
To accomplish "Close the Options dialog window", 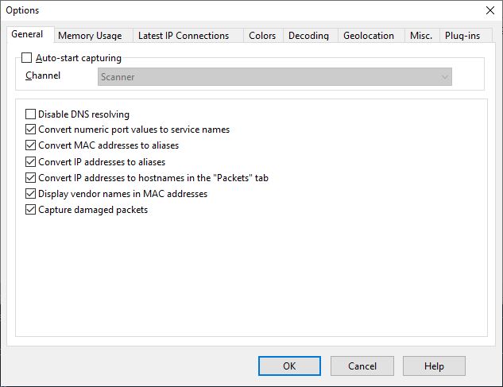I will (x=489, y=10).
